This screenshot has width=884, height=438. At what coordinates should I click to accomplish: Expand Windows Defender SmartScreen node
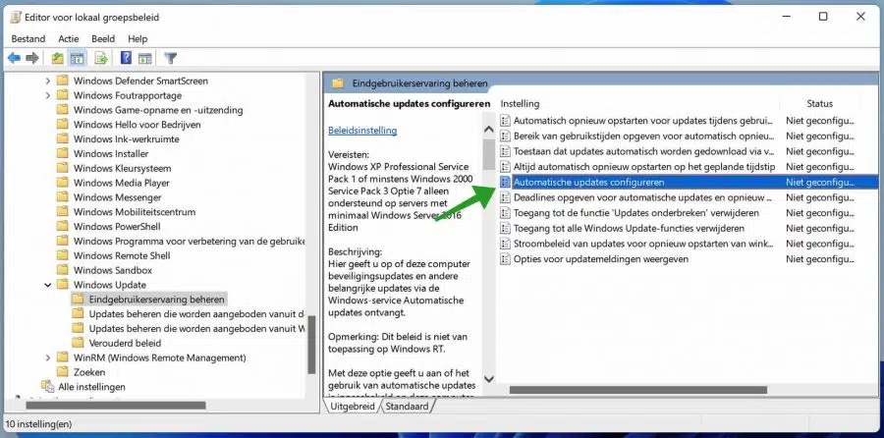point(48,81)
